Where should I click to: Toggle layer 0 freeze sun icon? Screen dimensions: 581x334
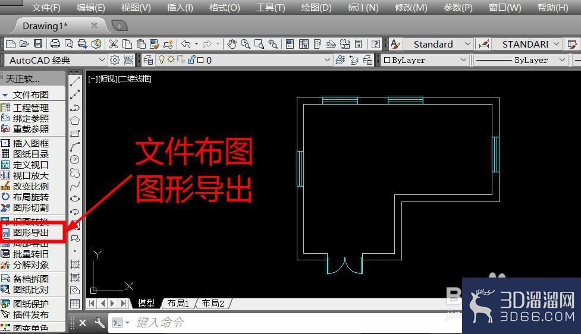coord(171,59)
